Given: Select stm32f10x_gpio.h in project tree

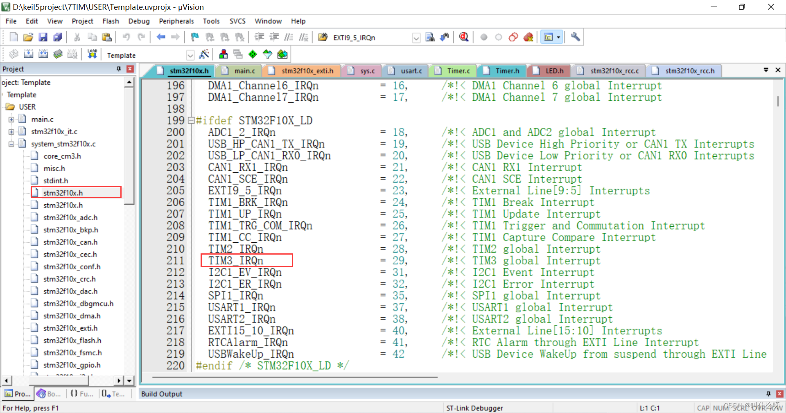Looking at the screenshot, I should pyautogui.click(x=72, y=365).
